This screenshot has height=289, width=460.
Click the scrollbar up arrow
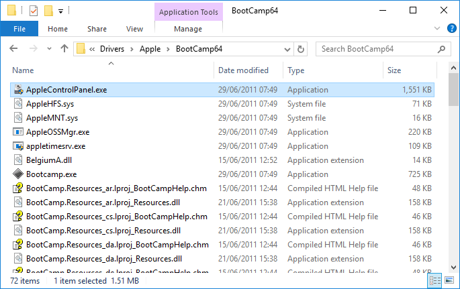tap(453, 68)
